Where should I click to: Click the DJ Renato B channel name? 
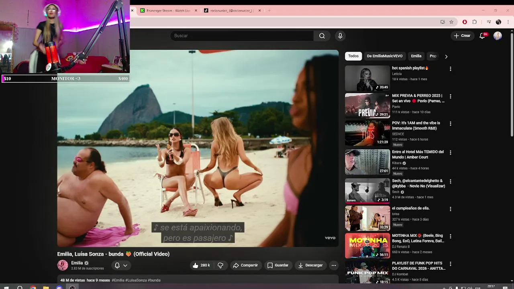click(401, 246)
